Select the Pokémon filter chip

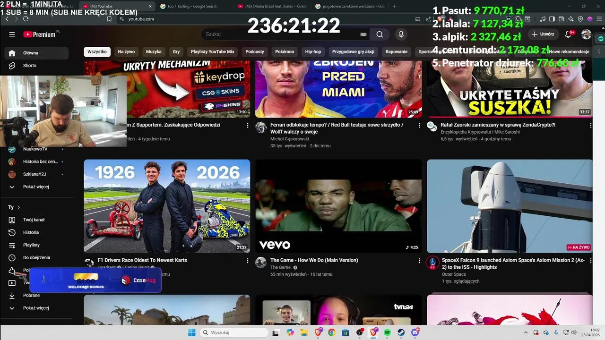(285, 51)
